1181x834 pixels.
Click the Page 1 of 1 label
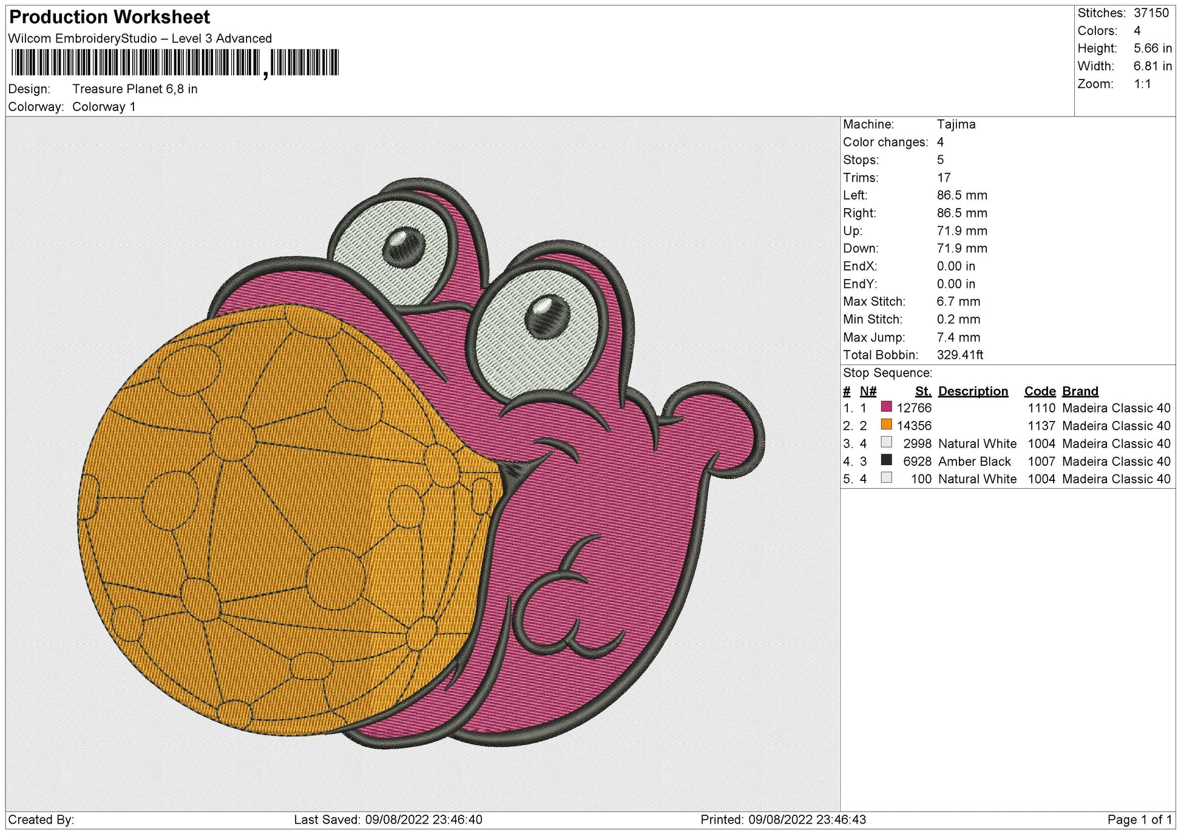[1139, 820]
